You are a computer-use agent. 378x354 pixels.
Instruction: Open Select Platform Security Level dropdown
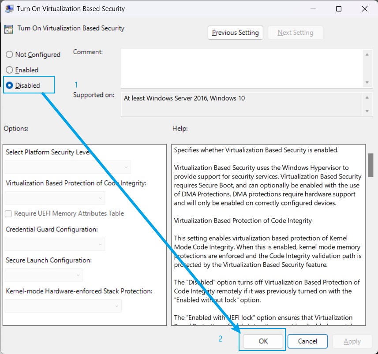pos(68,167)
